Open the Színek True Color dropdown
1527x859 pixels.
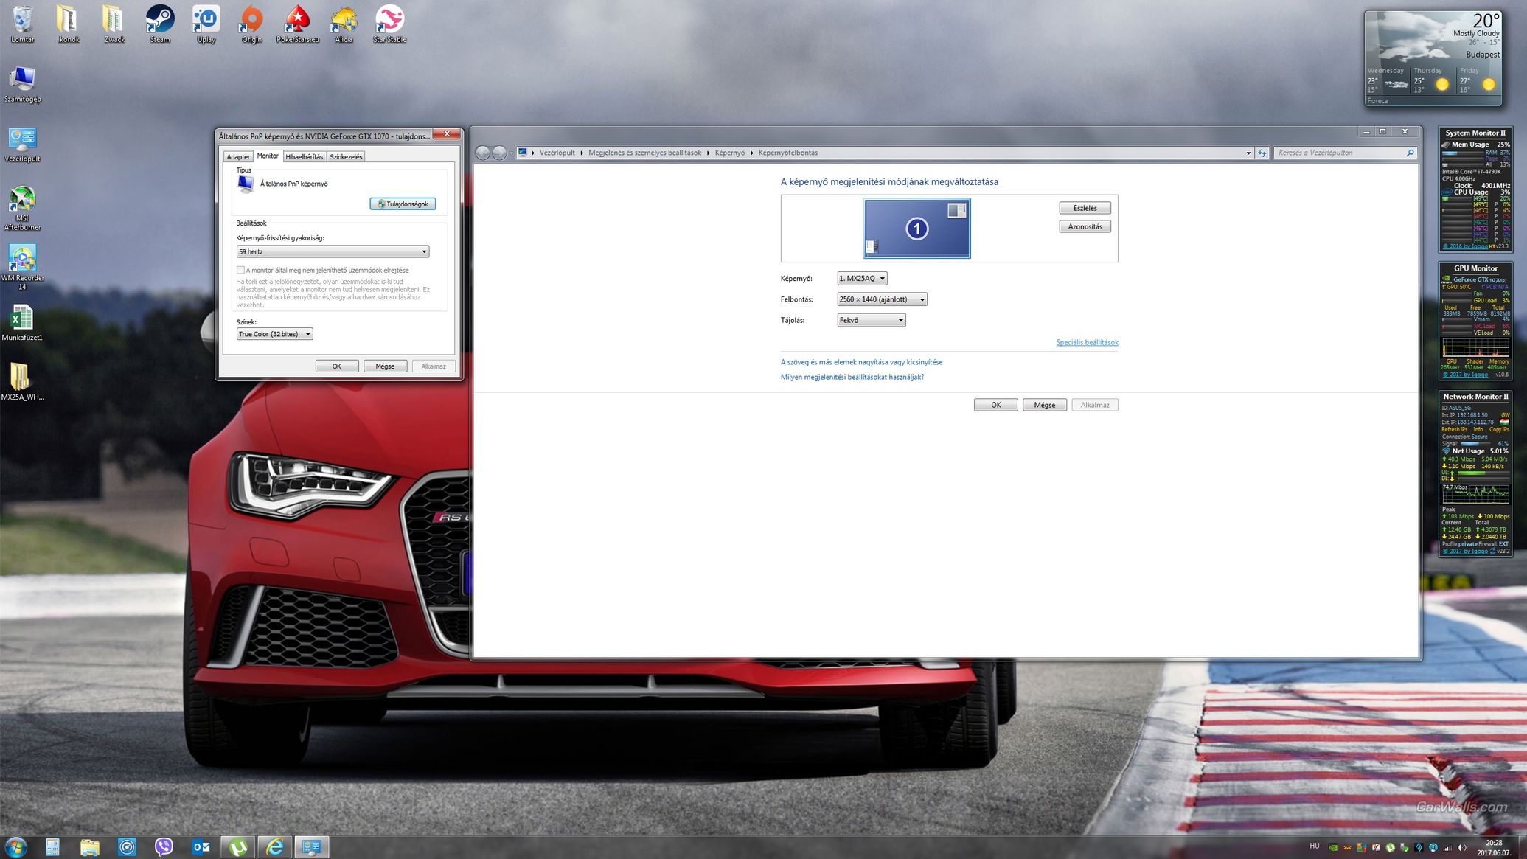pyautogui.click(x=274, y=334)
